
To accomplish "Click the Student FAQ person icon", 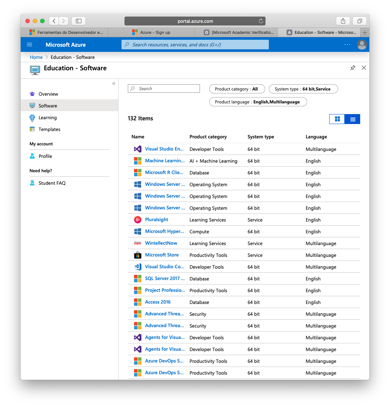I will point(32,183).
